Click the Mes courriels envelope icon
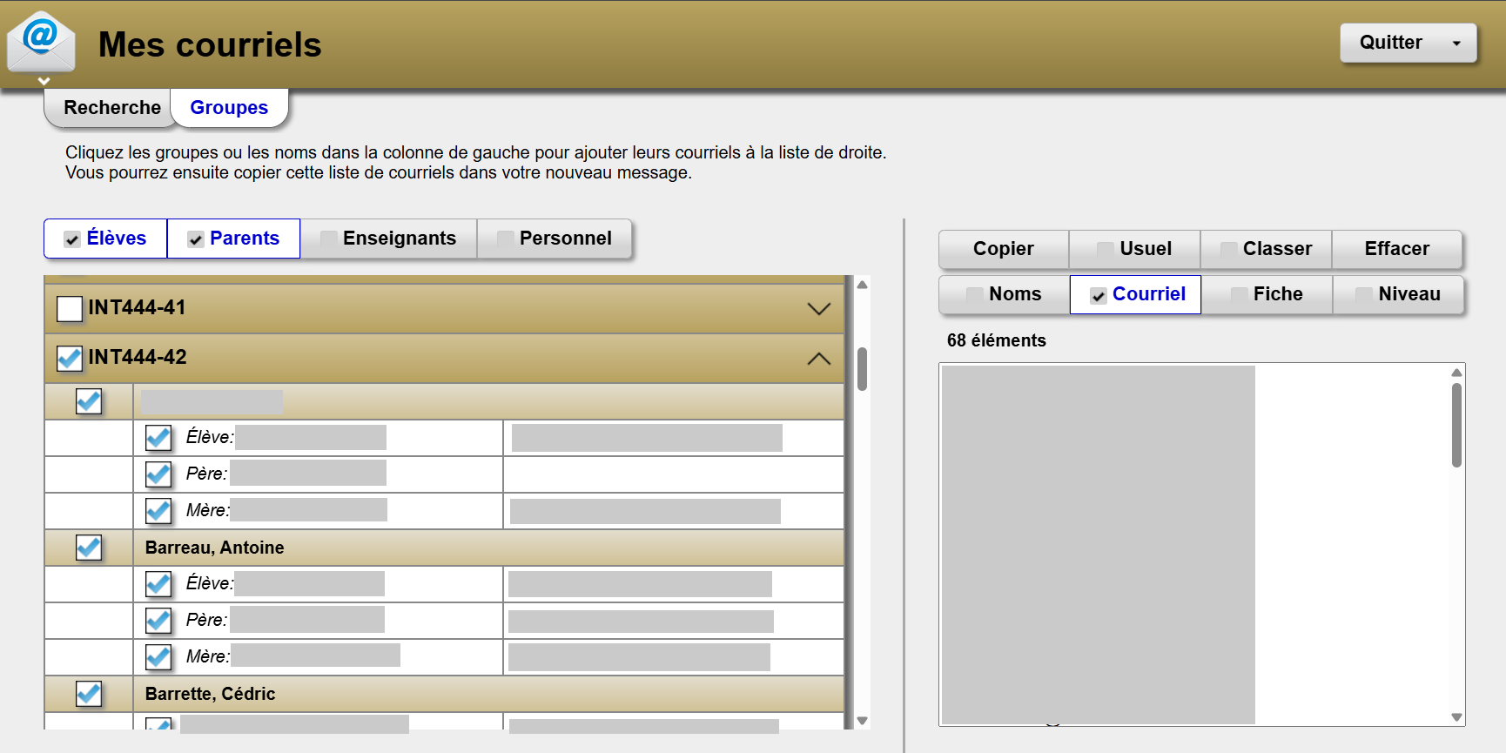 pos(41,41)
